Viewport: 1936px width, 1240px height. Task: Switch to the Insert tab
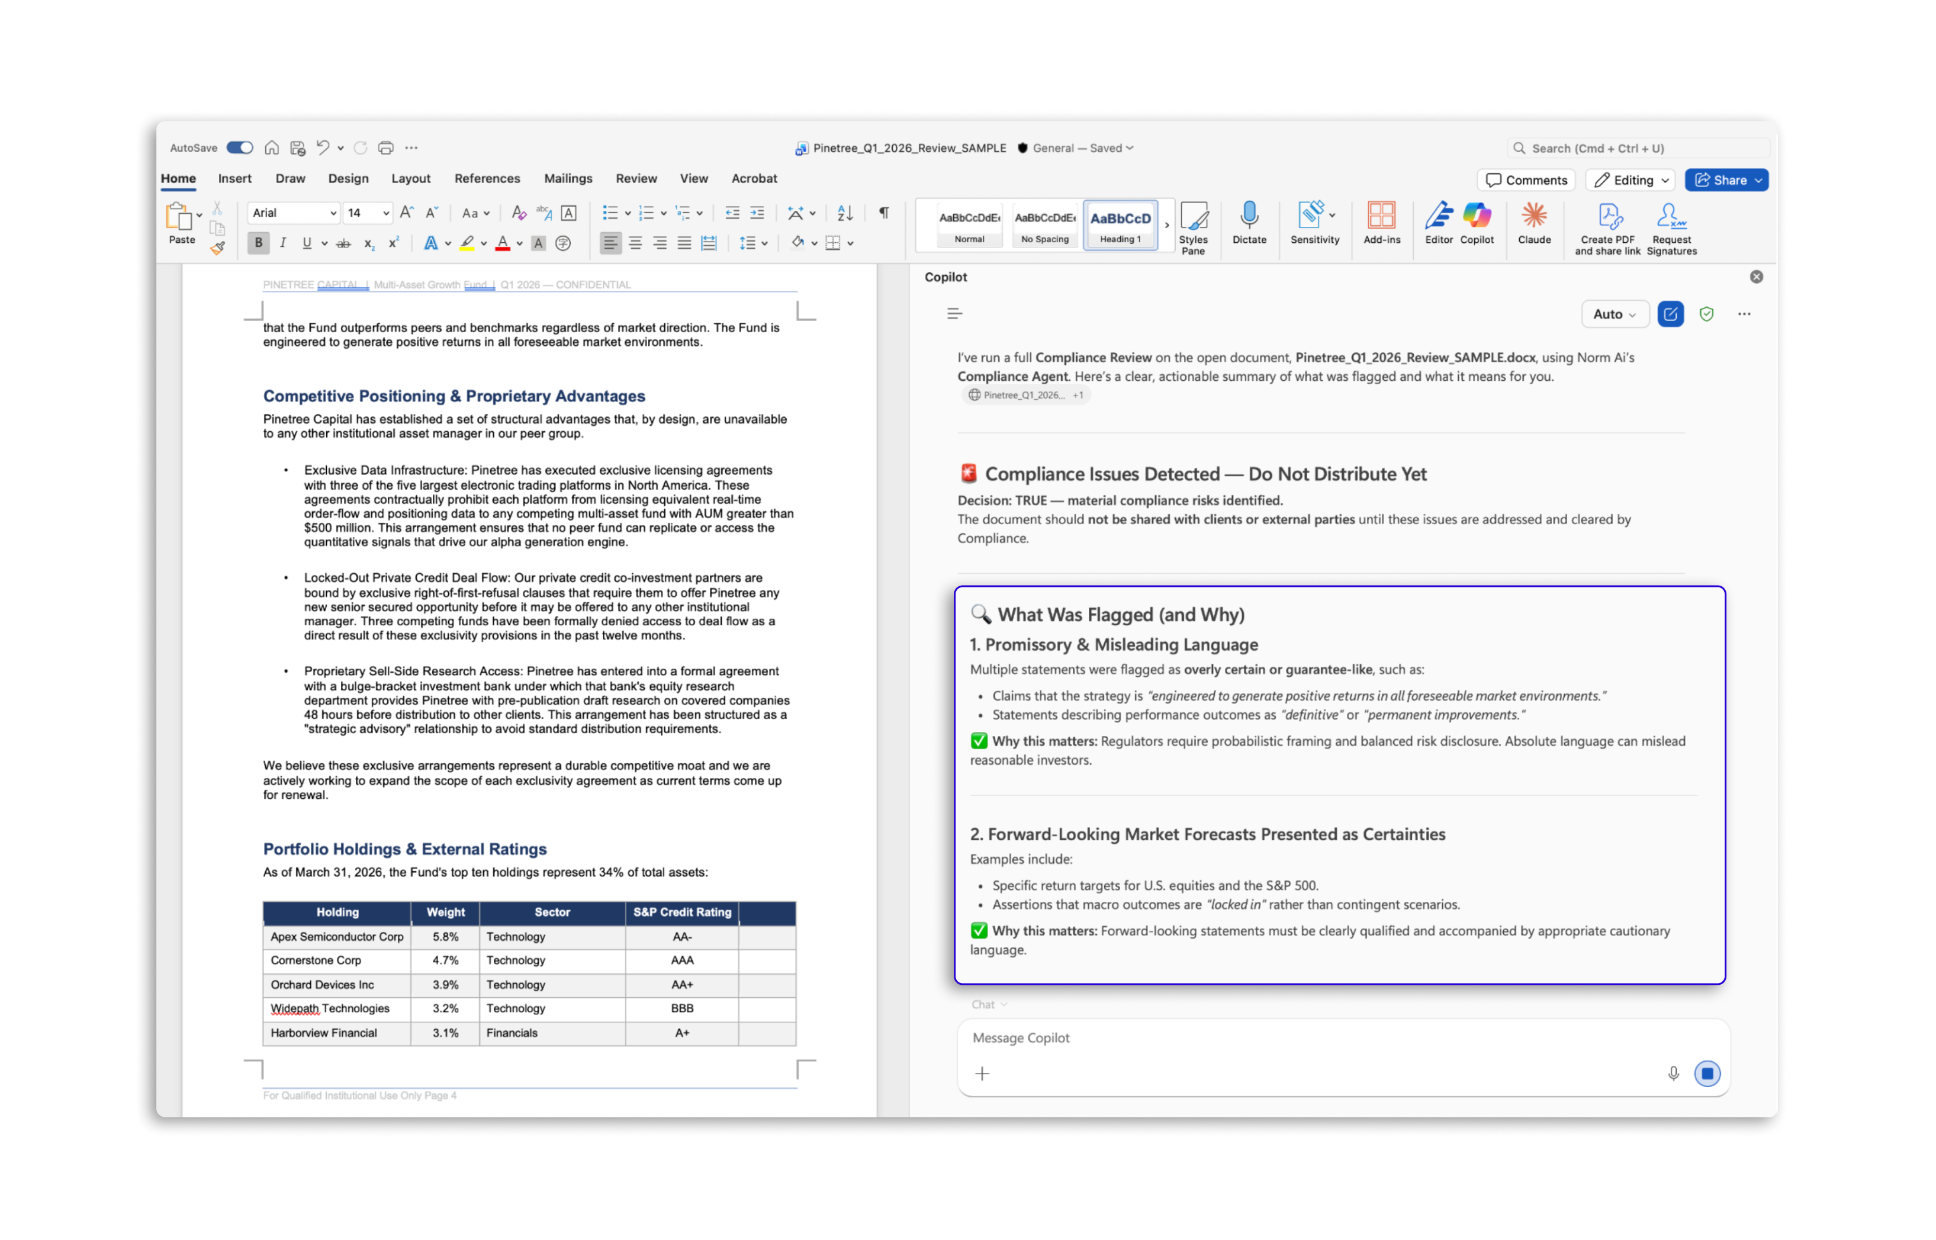point(234,179)
